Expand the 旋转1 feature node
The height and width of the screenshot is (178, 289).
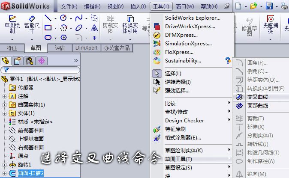[x=4, y=165]
